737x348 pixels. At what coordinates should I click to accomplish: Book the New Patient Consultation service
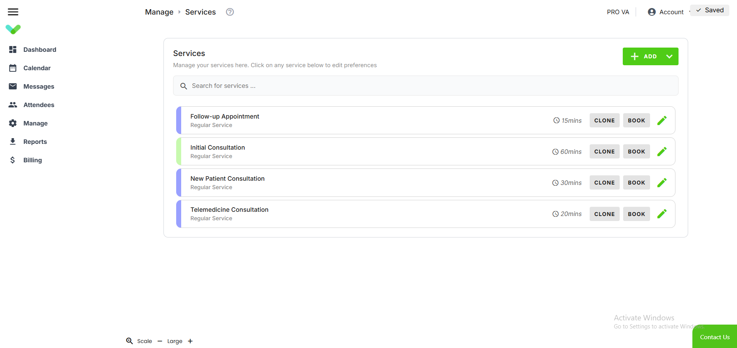[637, 183]
